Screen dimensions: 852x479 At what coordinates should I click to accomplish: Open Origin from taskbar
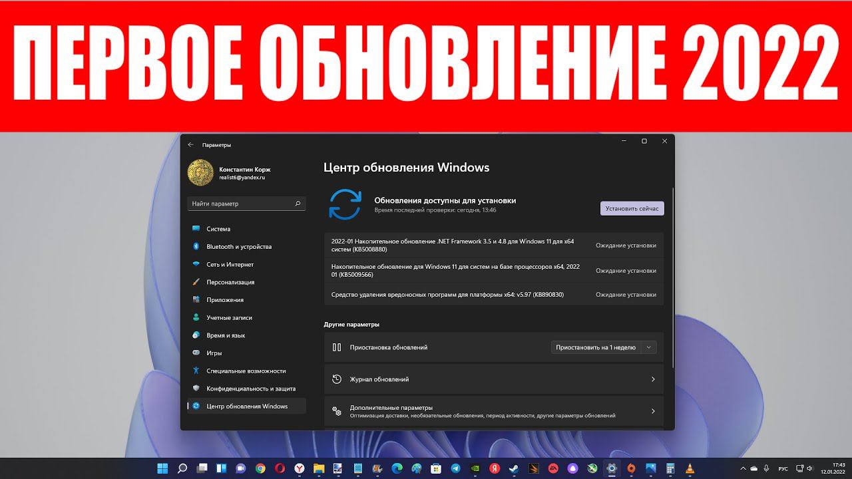pos(632,468)
